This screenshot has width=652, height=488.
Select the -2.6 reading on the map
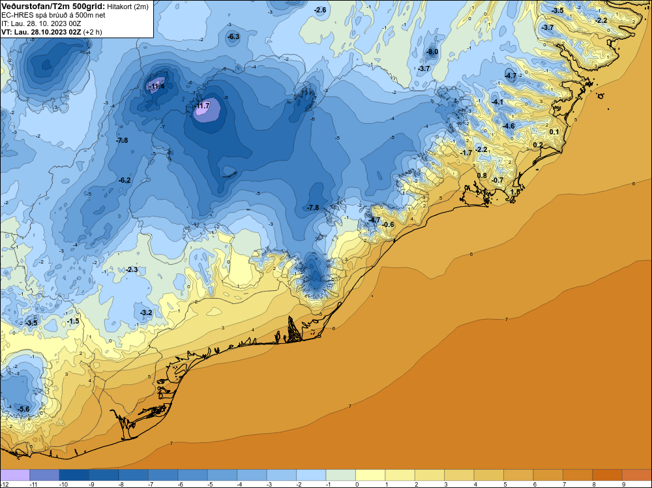(319, 10)
